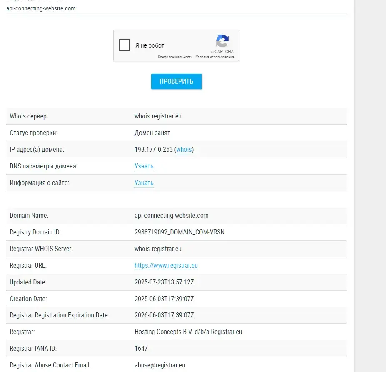Click the "Registrar:" label
Screen dimensions: 386x372
click(22, 332)
